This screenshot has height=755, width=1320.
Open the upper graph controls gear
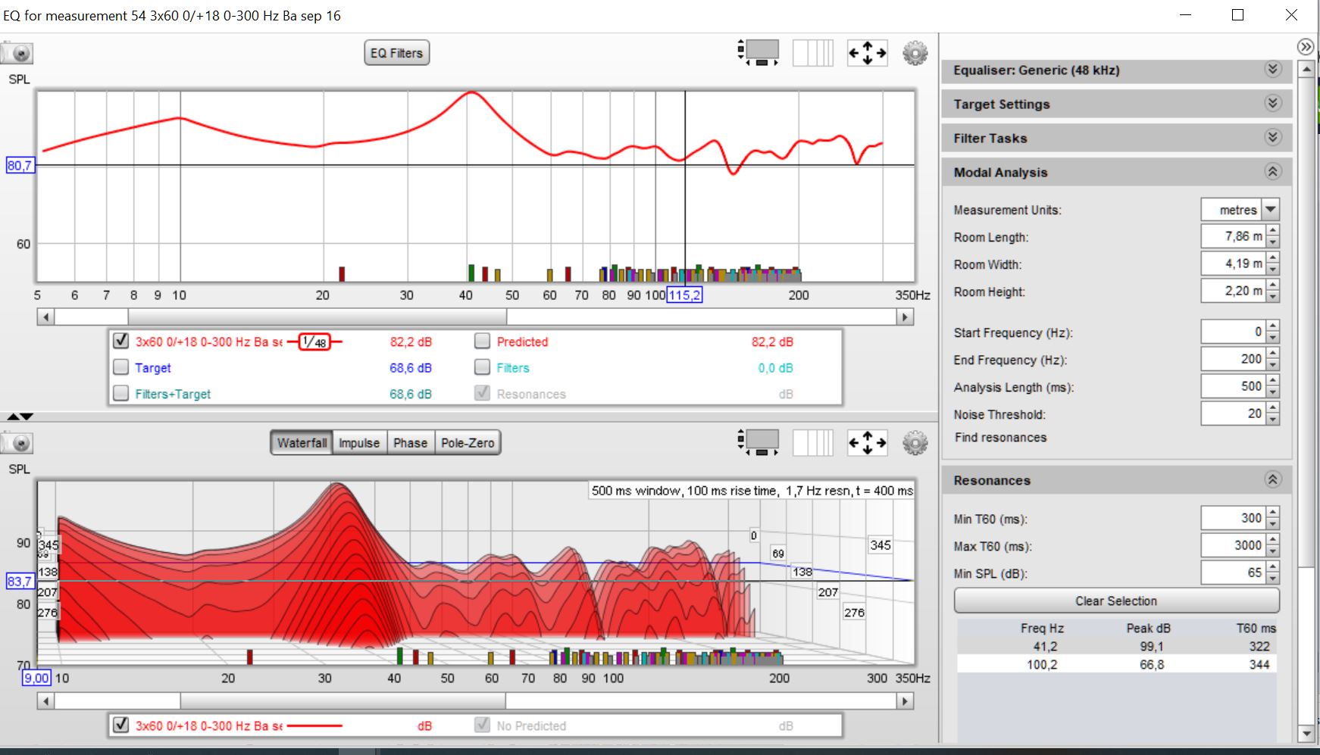point(915,53)
